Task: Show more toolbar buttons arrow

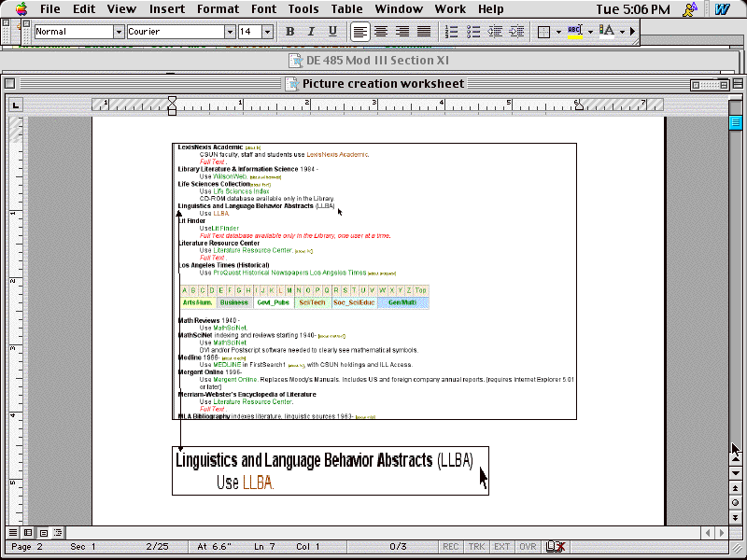Action: pyautogui.click(x=633, y=32)
